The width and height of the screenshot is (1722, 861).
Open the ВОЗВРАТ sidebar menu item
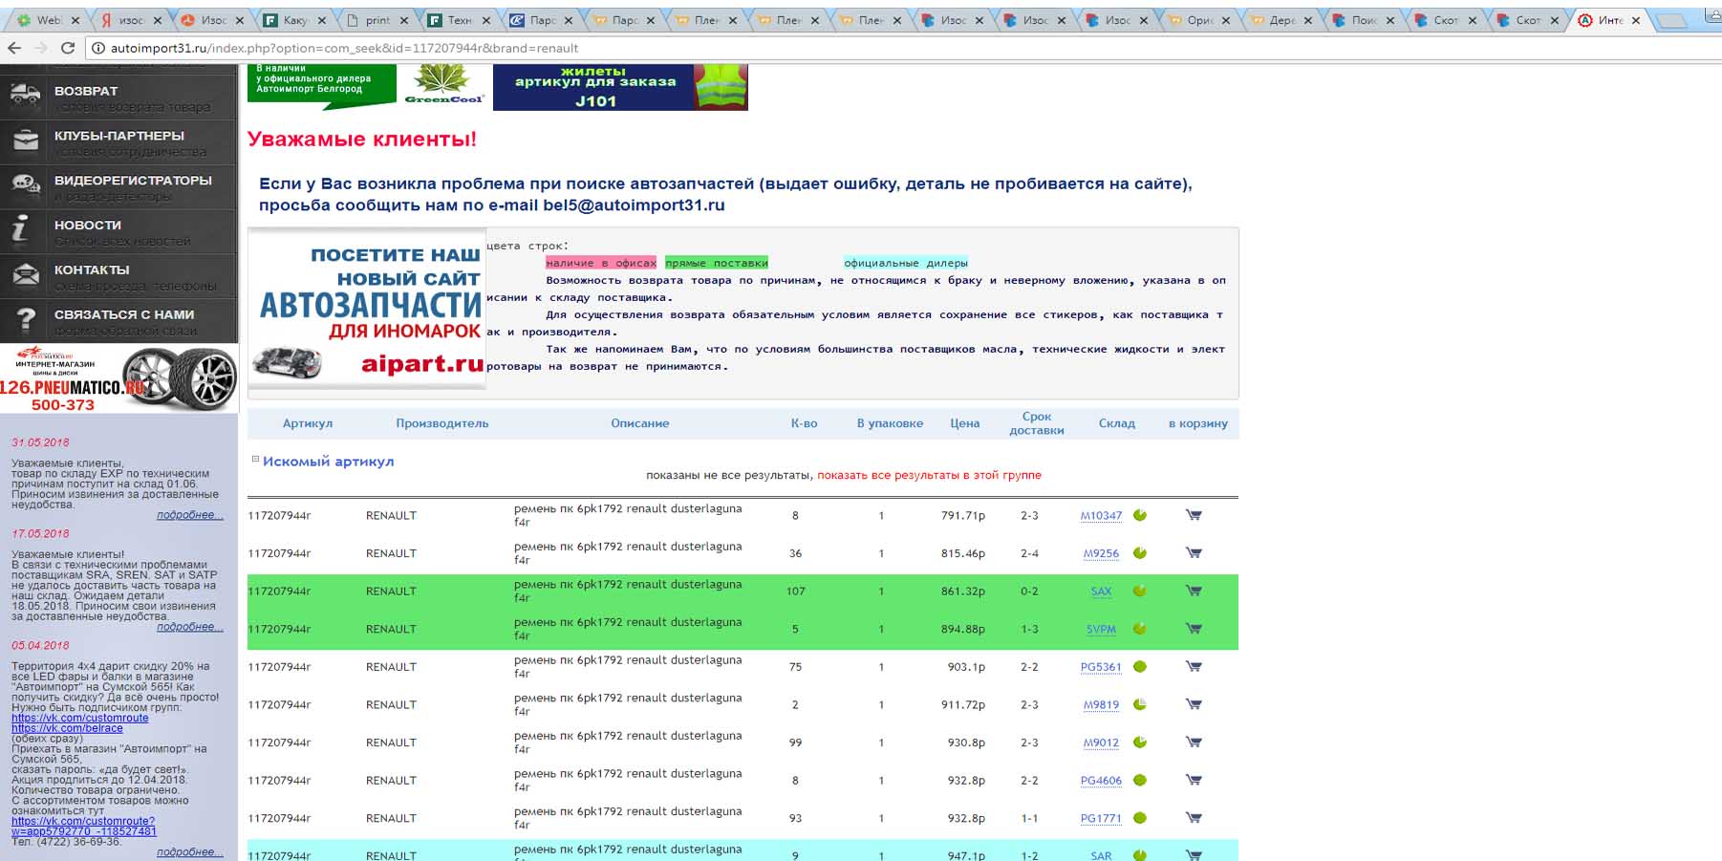(x=118, y=97)
